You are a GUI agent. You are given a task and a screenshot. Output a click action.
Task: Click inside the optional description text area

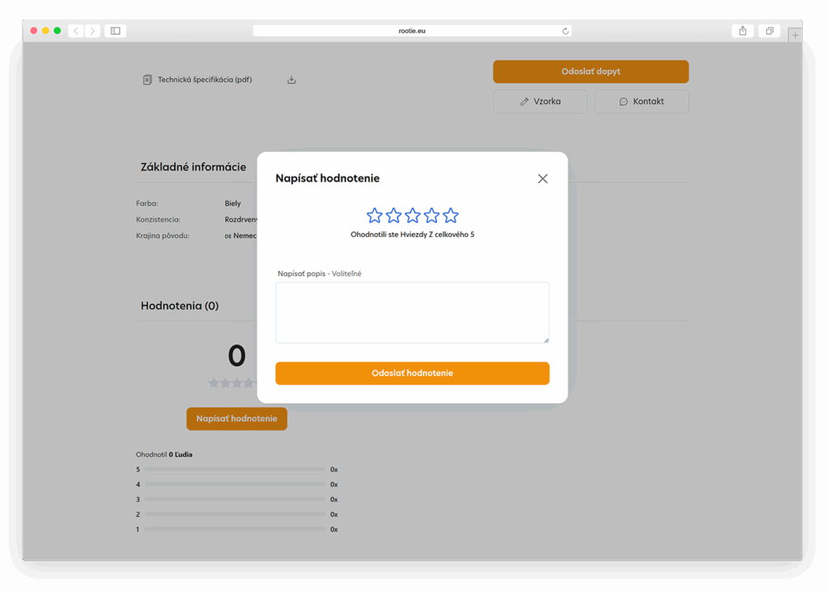412,312
